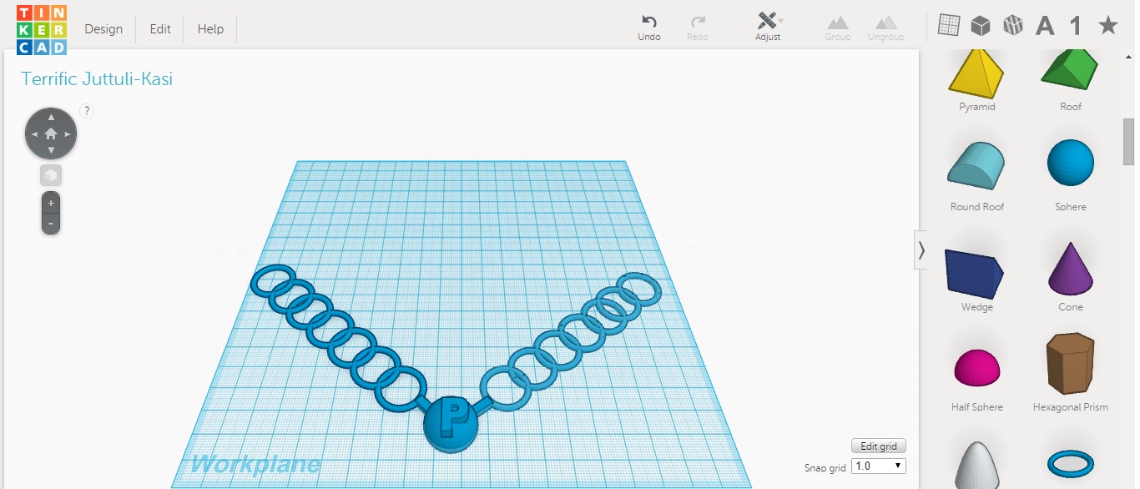Rotate view left with left arrow
Viewport: 1140px width, 489px height.
(x=34, y=134)
